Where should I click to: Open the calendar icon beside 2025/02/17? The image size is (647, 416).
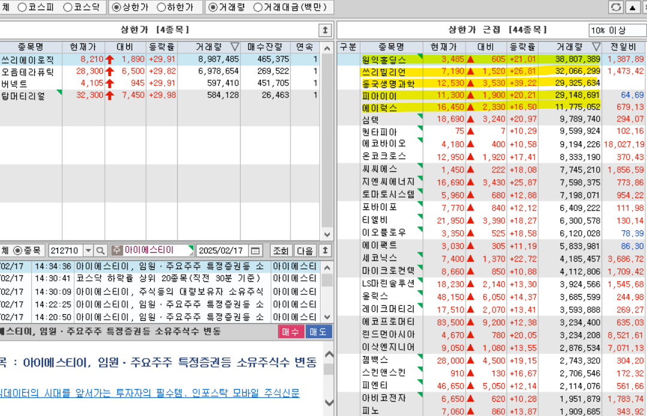coord(256,251)
